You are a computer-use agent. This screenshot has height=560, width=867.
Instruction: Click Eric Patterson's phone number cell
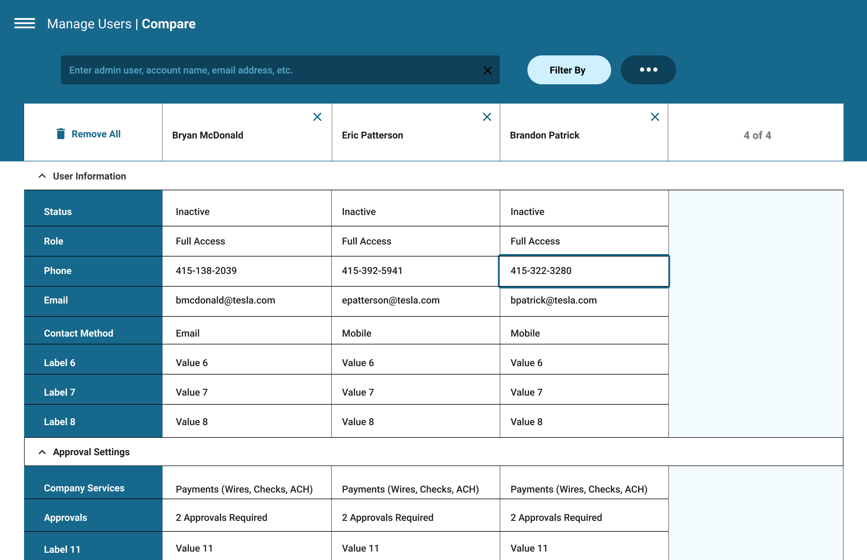(372, 271)
